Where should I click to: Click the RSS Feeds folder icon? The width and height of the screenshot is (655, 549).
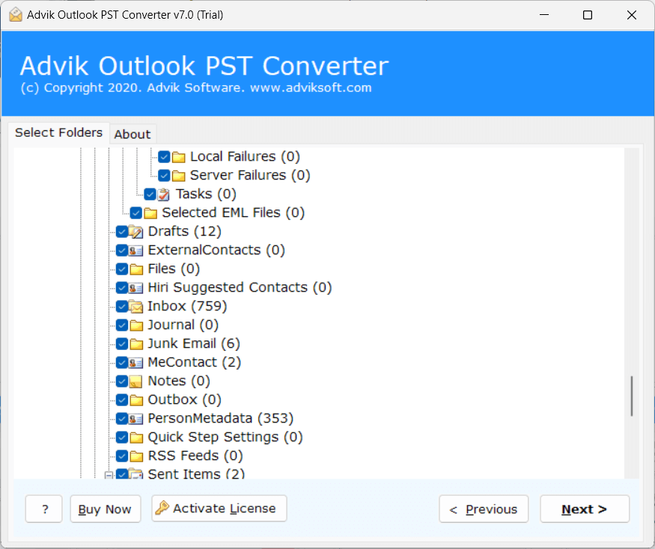pos(136,456)
